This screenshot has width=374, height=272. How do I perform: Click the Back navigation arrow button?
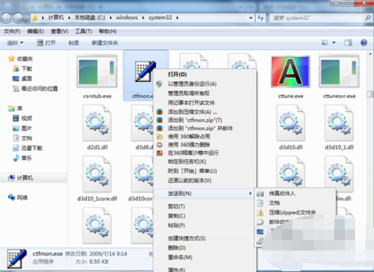[x=6, y=18]
